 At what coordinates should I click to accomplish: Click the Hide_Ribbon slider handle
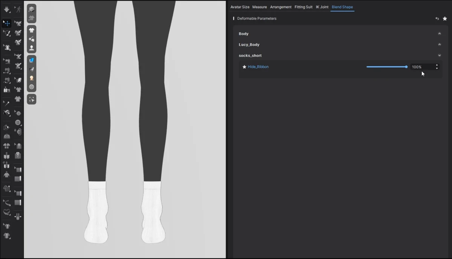[x=406, y=67]
